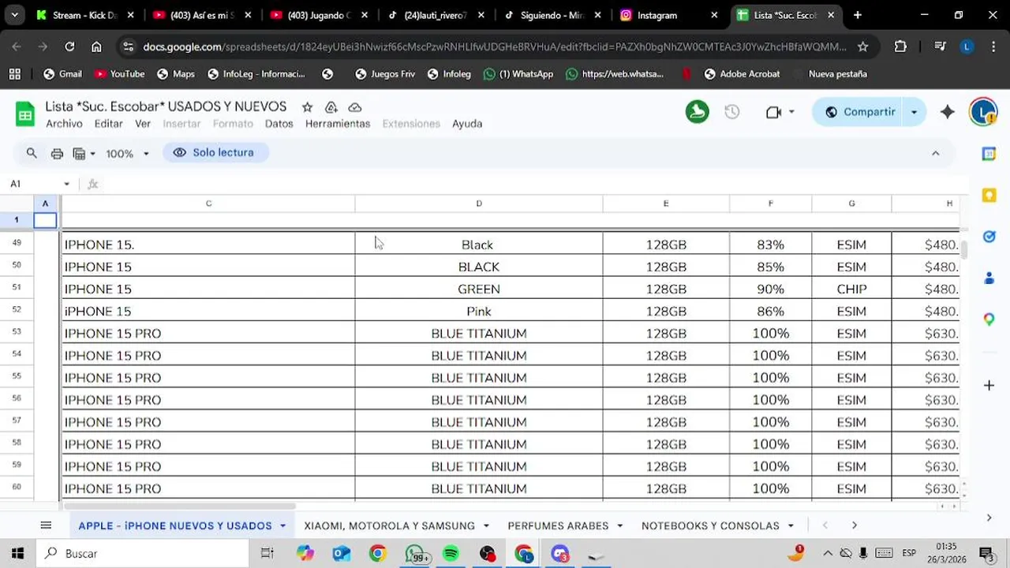Bookmark this page star icon

click(x=862, y=47)
